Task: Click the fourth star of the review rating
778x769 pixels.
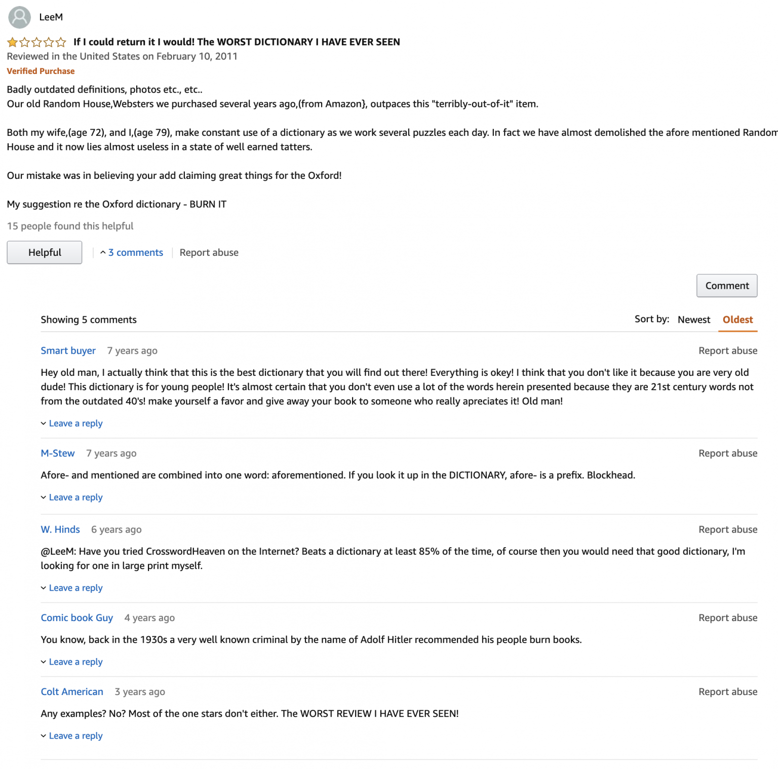Action: pos(49,42)
